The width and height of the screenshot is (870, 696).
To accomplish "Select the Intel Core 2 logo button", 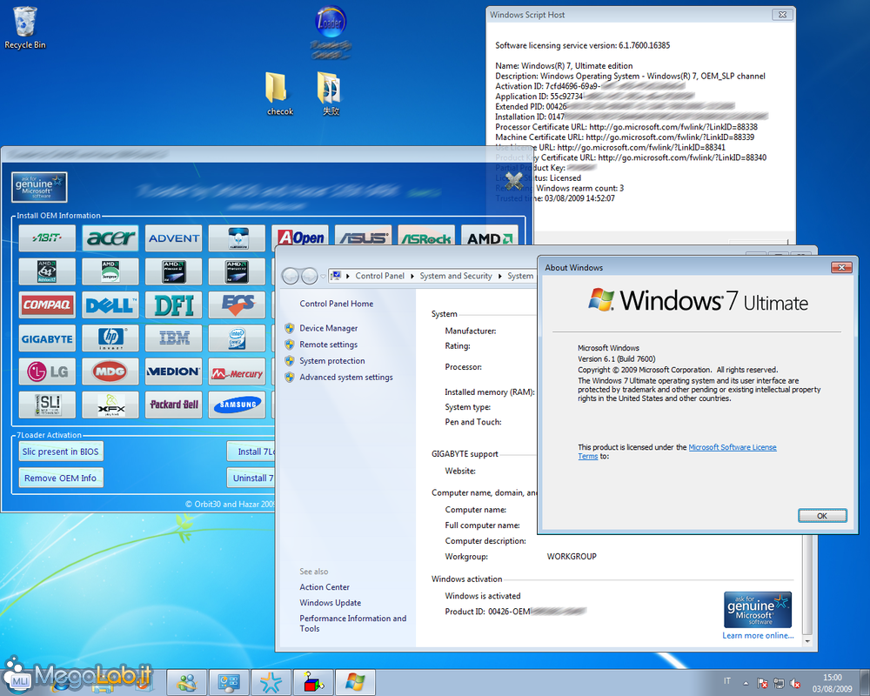I will (x=237, y=338).
